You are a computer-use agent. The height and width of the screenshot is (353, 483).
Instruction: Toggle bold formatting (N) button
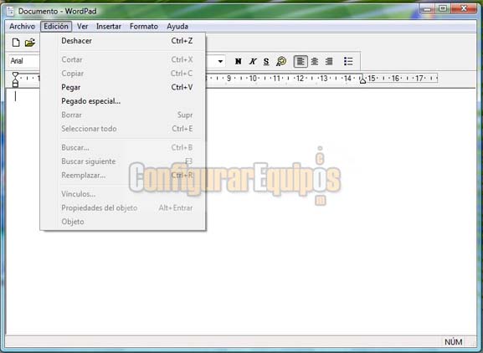238,61
